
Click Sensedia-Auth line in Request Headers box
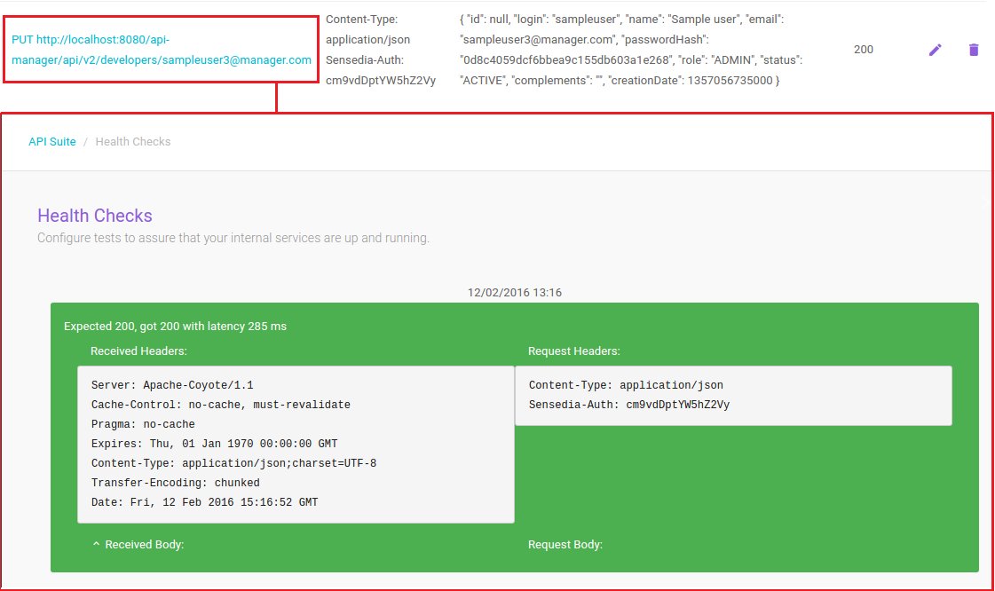[x=628, y=405]
